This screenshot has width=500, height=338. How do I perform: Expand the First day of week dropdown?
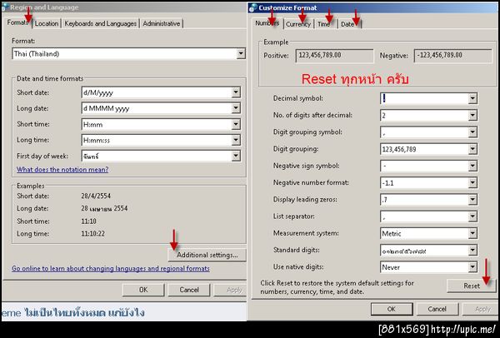click(236, 156)
